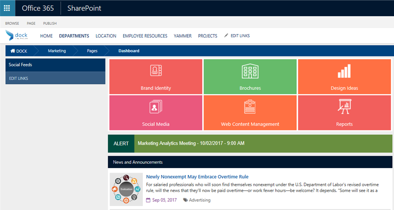The height and width of the screenshot is (210, 394).
Task: Click the Design Ideas bar chart icon
Action: (344, 71)
